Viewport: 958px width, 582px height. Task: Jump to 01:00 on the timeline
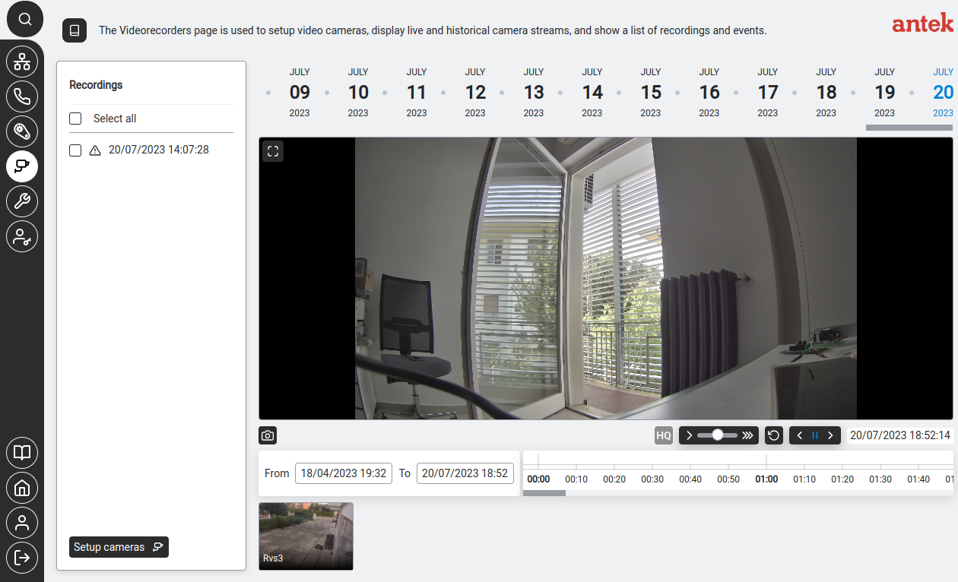click(766, 479)
